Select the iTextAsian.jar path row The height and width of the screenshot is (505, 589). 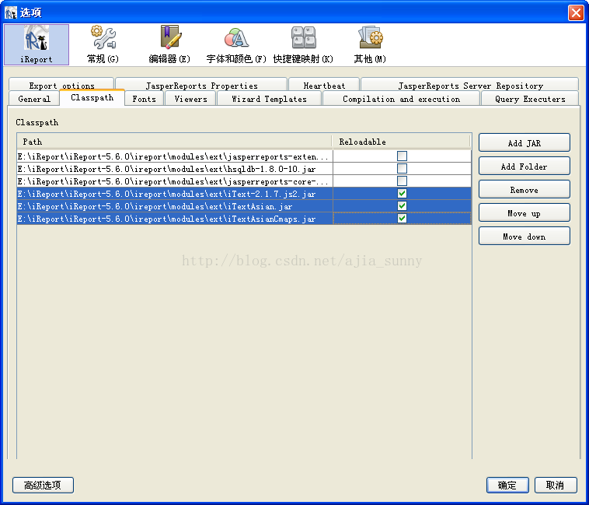point(175,206)
